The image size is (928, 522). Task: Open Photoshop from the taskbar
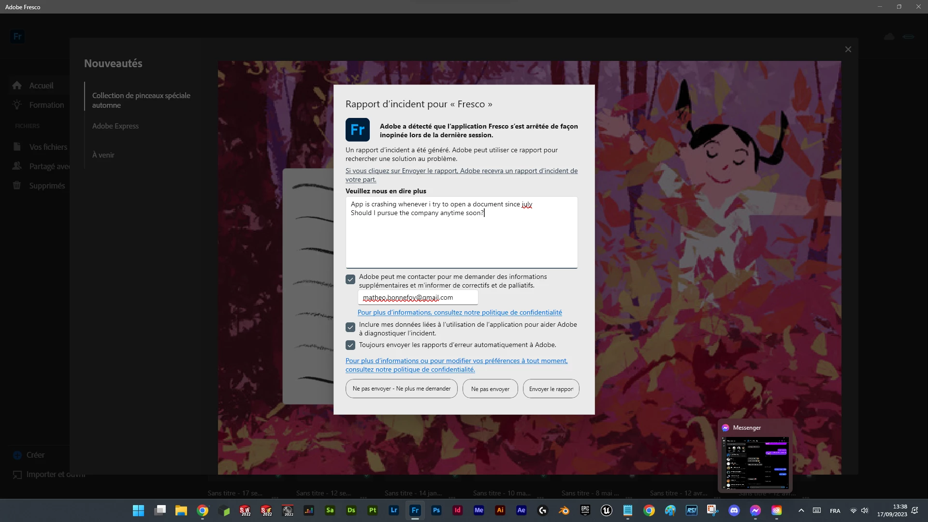[x=436, y=510]
